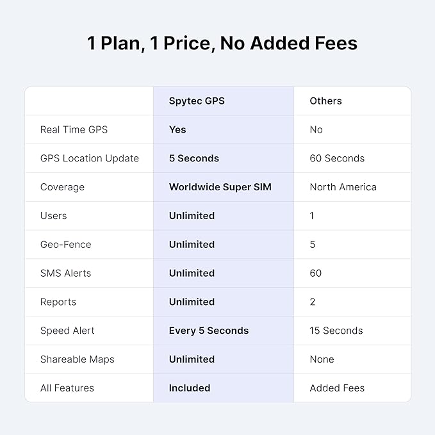Viewport: 435px width, 435px height.
Task: Click the Speed Alert row label
Action: 67,331
